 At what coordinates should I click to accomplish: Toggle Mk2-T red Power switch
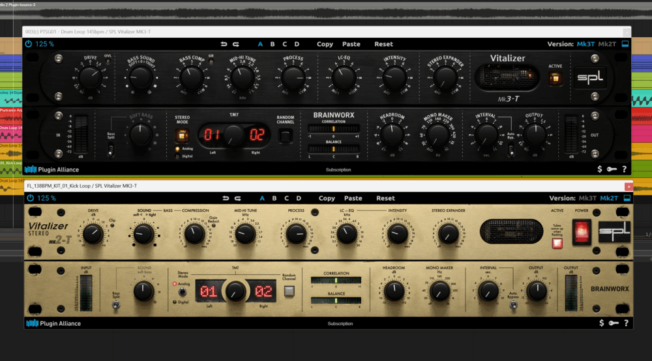pos(582,231)
